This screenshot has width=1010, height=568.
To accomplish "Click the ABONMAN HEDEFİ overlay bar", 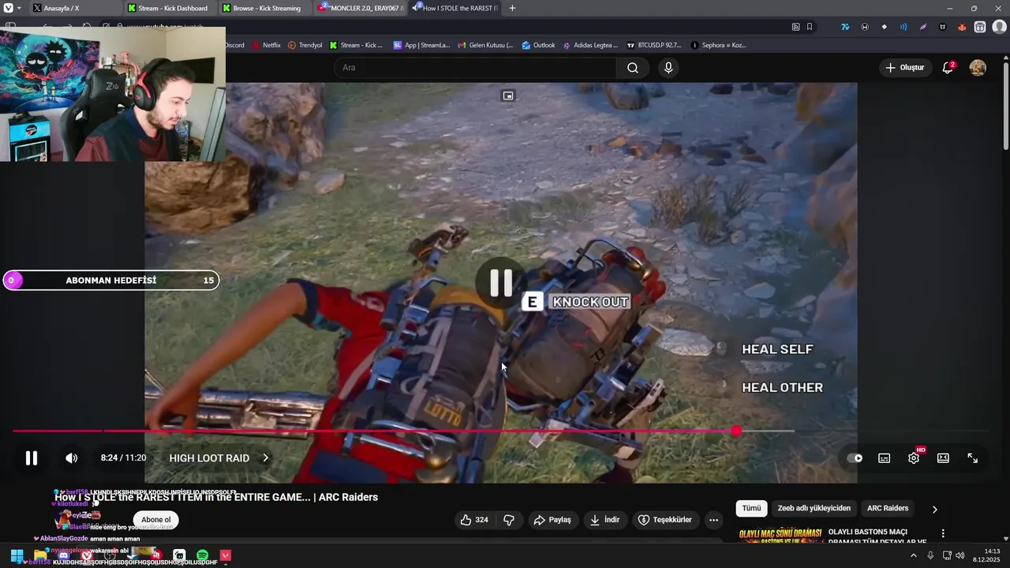I will [111, 280].
